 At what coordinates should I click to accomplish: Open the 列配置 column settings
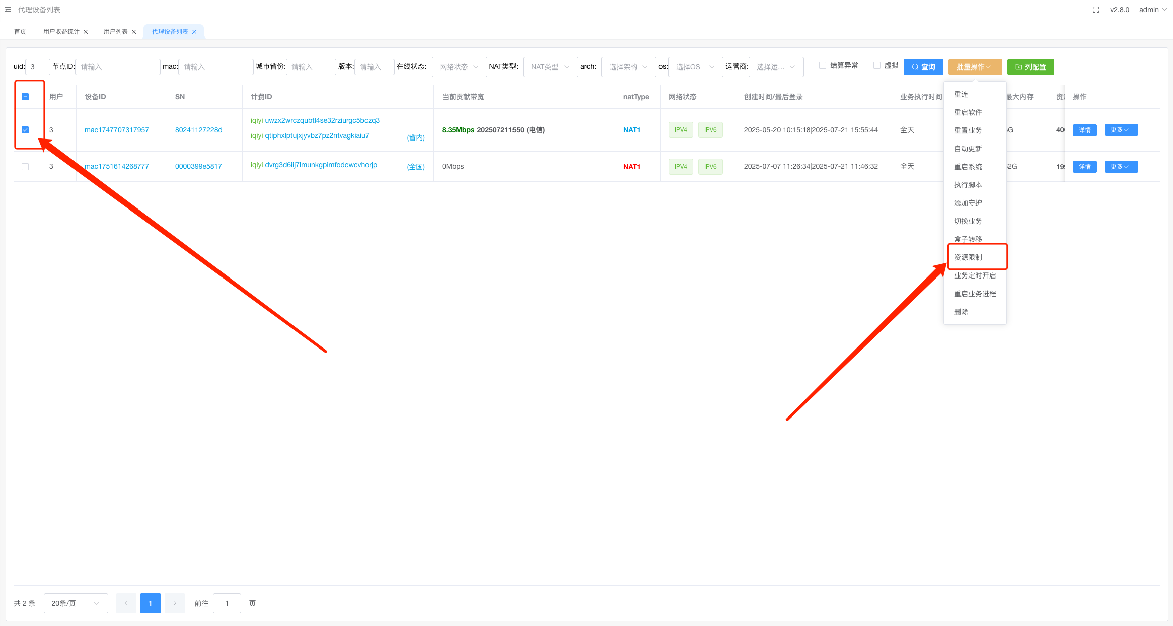(x=1030, y=67)
